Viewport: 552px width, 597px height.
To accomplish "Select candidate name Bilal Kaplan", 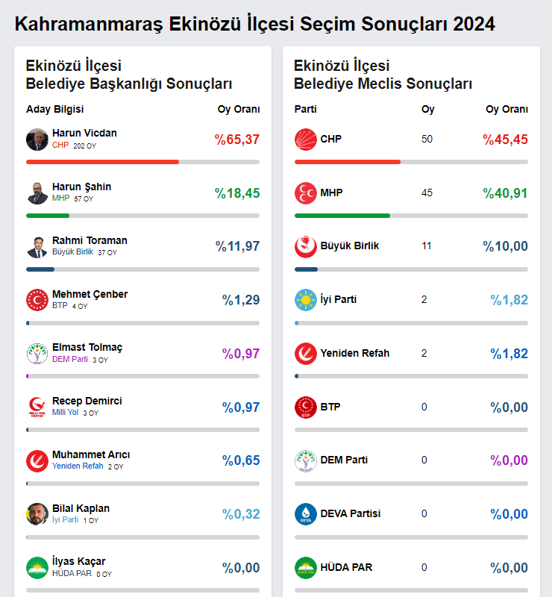I will pyautogui.click(x=81, y=508).
